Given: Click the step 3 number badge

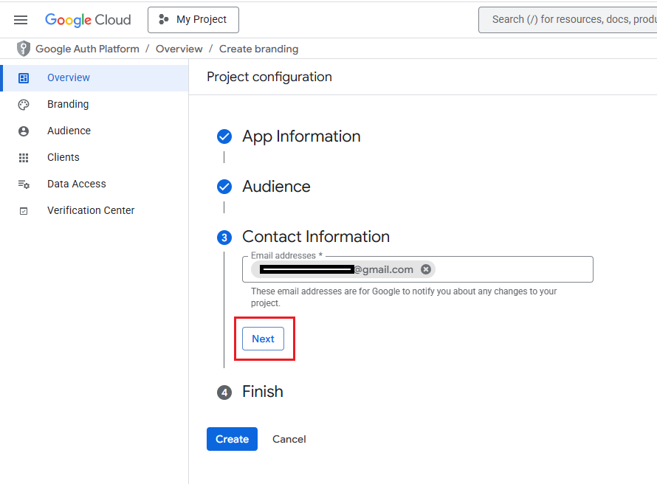Looking at the screenshot, I should 224,238.
